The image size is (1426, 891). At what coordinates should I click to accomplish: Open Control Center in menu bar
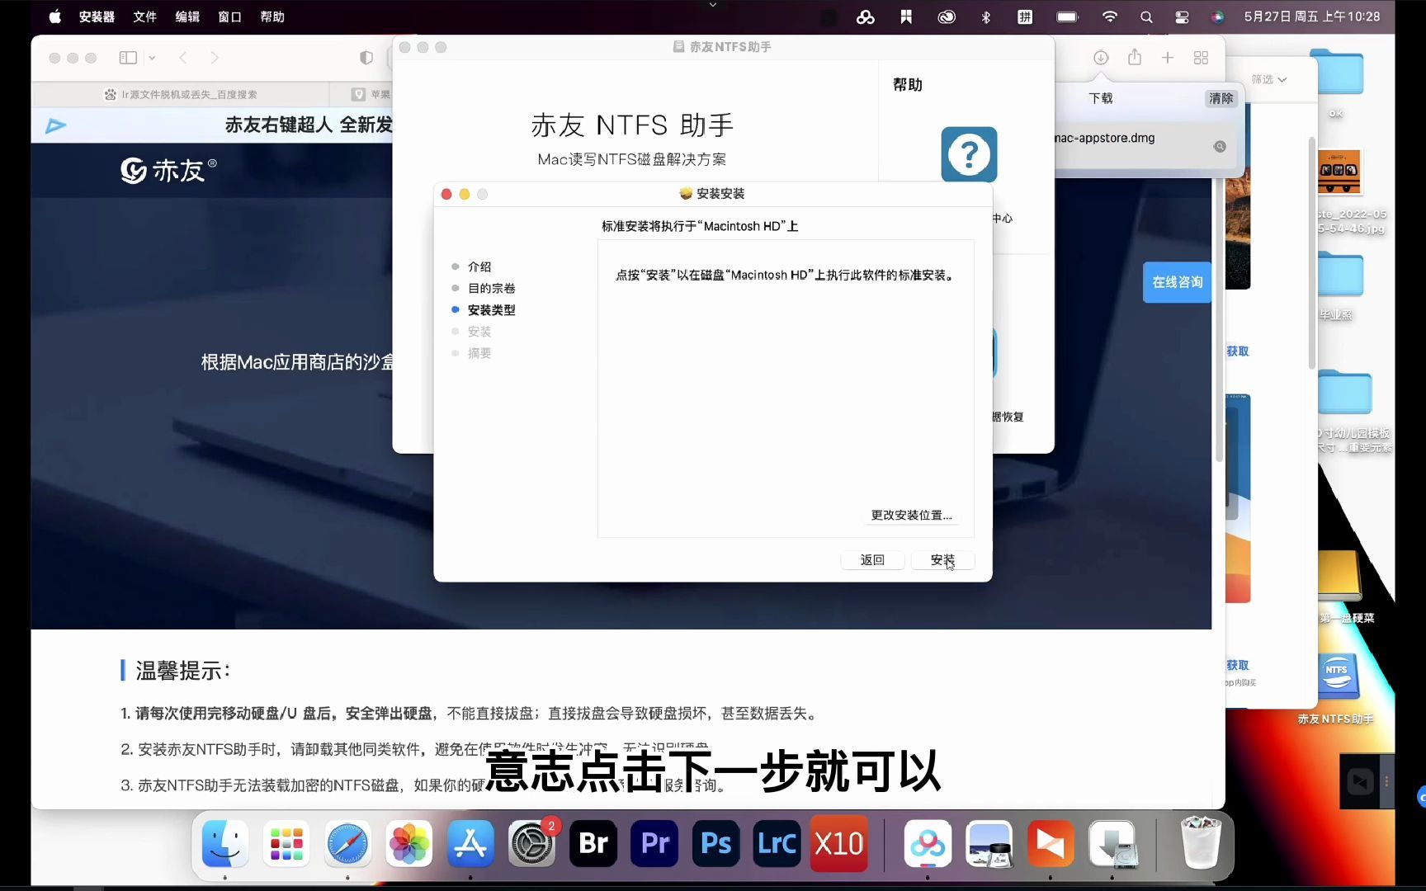pos(1182,16)
